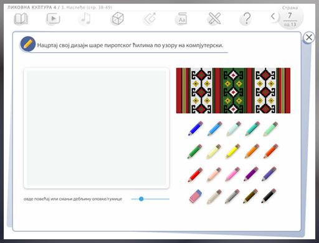Image resolution: width=319 pixels, height=243 pixels.
Task: Choose the beige pencil
Action: (x=214, y=196)
